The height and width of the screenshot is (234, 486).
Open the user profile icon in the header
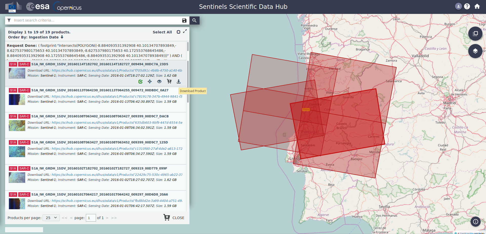tap(458, 6)
